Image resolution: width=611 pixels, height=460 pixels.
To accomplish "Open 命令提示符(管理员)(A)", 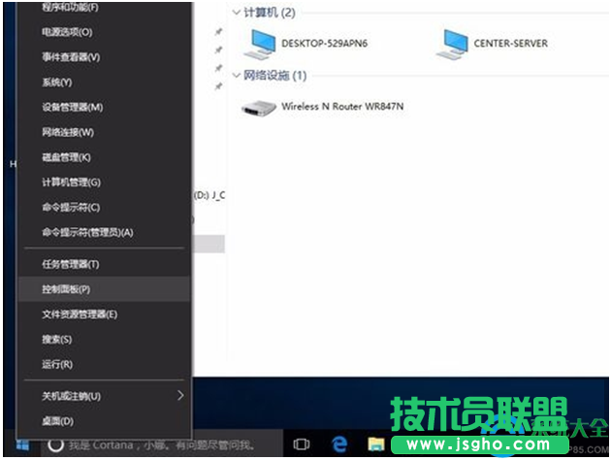I will (x=87, y=232).
